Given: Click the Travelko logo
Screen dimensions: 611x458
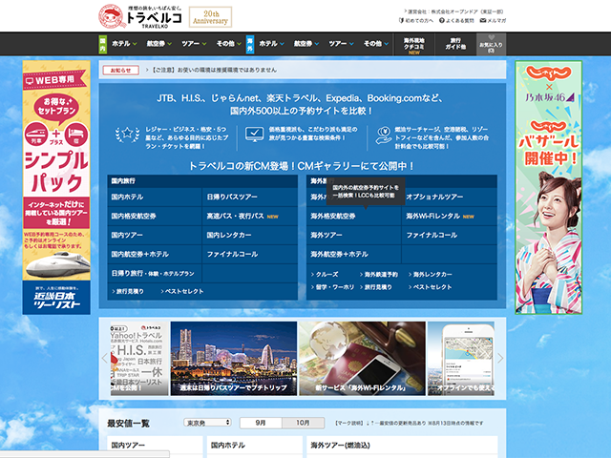Looking at the screenshot, I should 140,16.
